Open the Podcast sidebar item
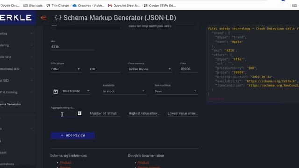The height and width of the screenshot is (168, 299). click(x=3, y=153)
